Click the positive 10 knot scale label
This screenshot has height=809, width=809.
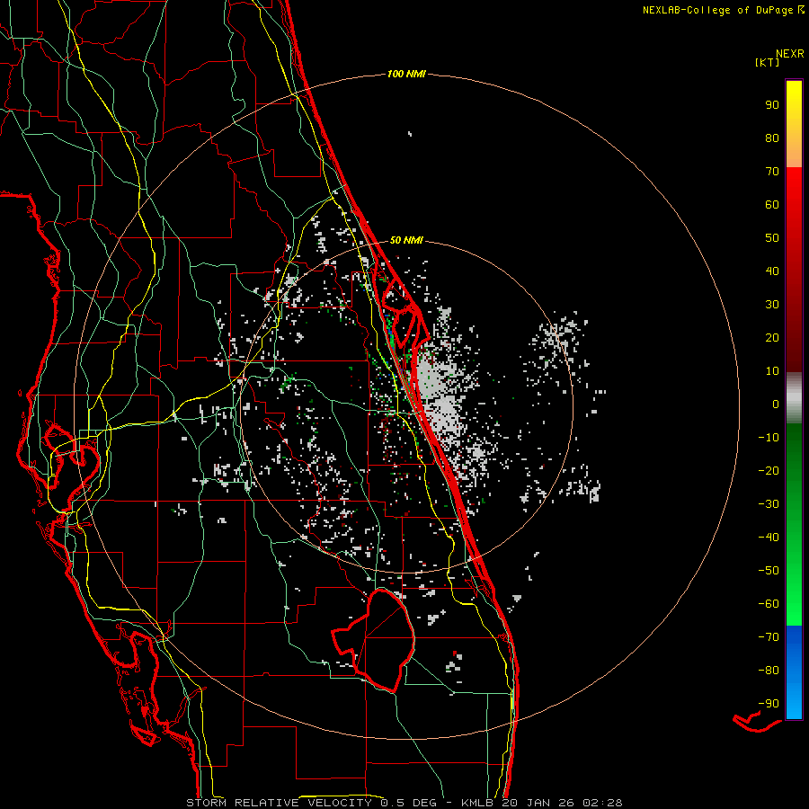[772, 371]
